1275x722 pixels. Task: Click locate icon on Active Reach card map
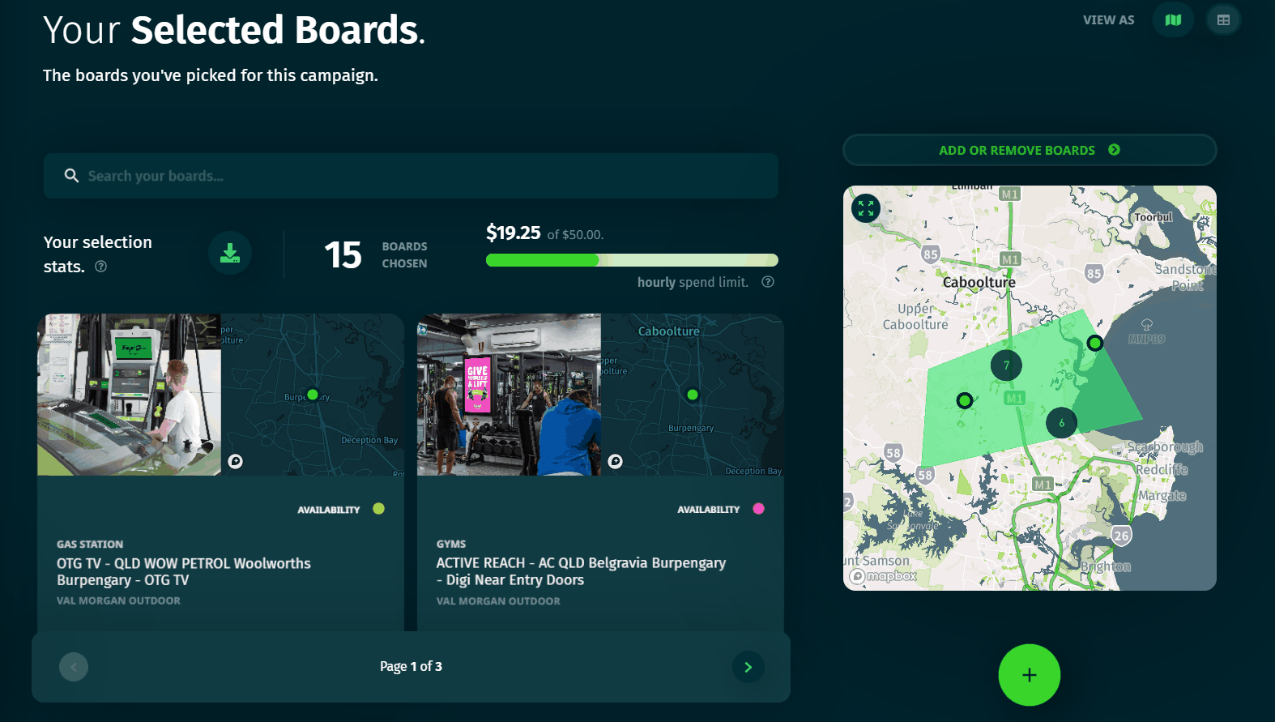616,461
